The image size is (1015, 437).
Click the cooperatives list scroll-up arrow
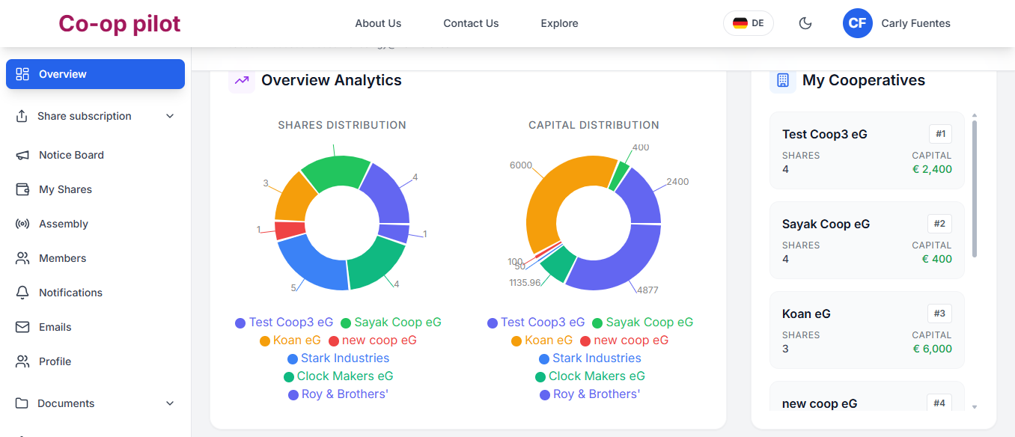[975, 115]
